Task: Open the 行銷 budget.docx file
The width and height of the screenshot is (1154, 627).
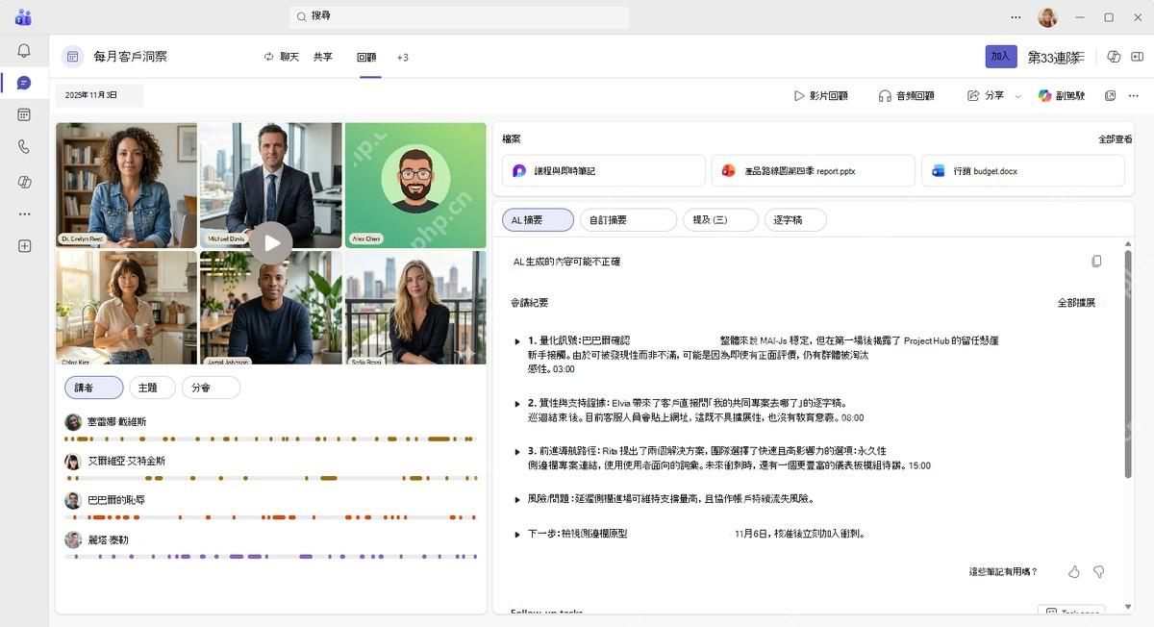Action: point(1023,170)
